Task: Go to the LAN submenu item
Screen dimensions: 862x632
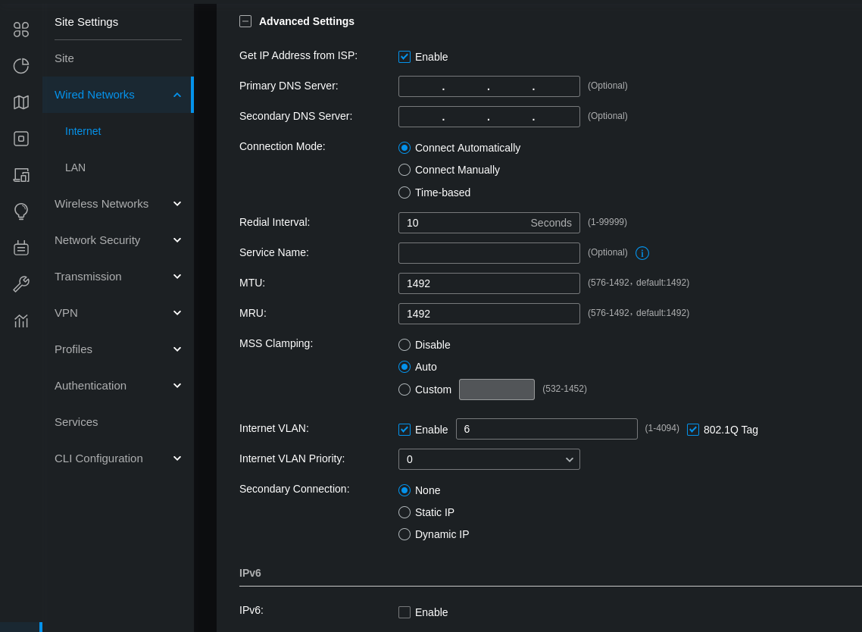Action: pyautogui.click(x=75, y=167)
